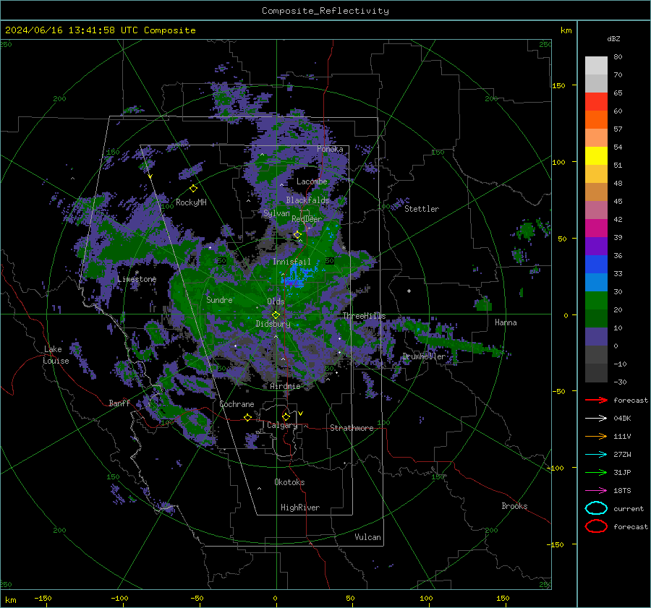
Task: Click the red 'forecast' ellipse legend icon
Action: [x=596, y=526]
